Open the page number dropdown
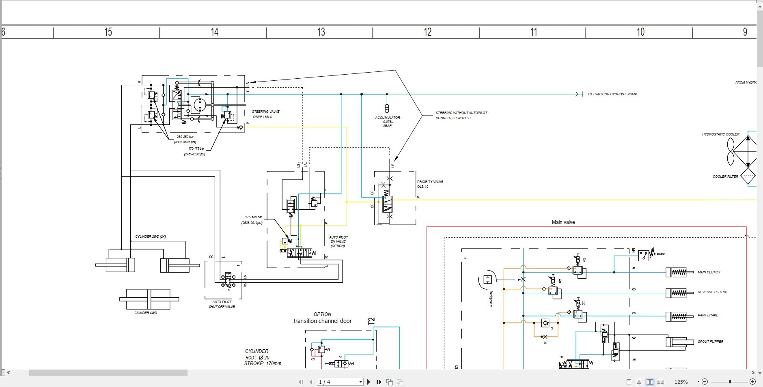 pos(360,382)
